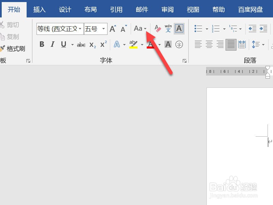Image resolution: width=273 pixels, height=205 pixels.
Task: Toggle the character border button
Action: click(179, 29)
